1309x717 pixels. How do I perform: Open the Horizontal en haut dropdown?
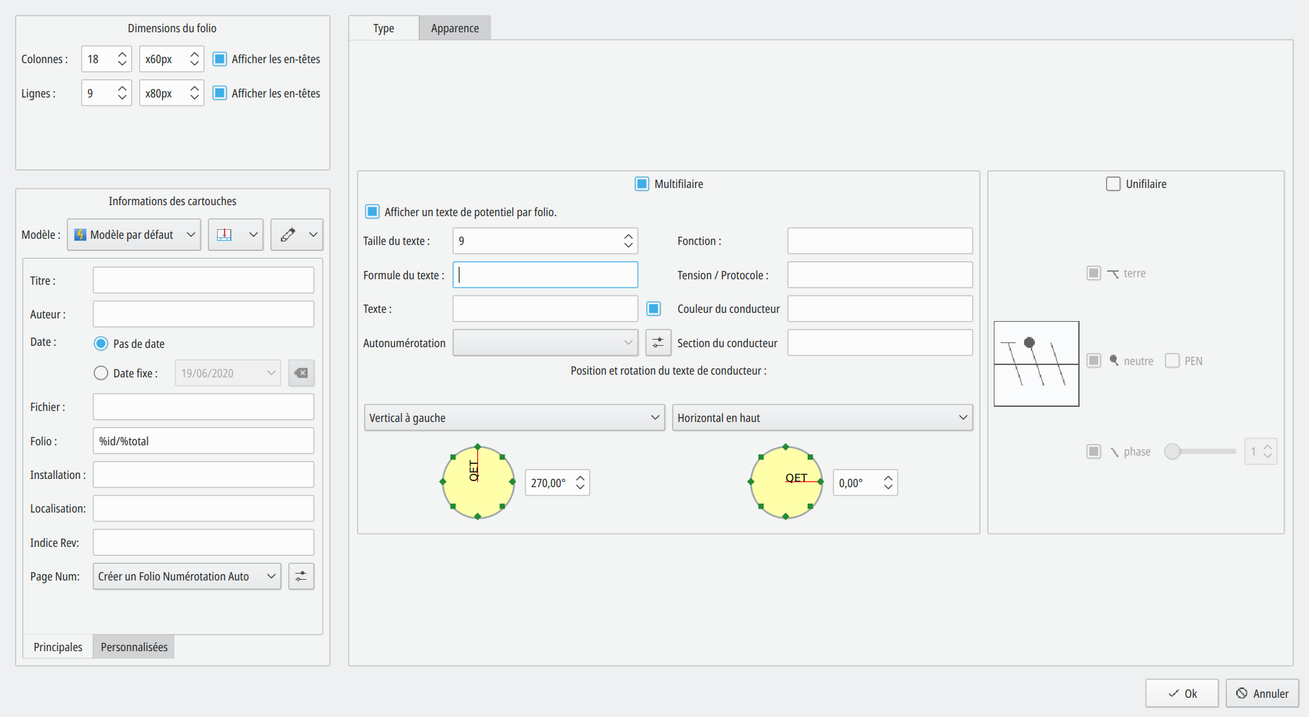tap(822, 418)
